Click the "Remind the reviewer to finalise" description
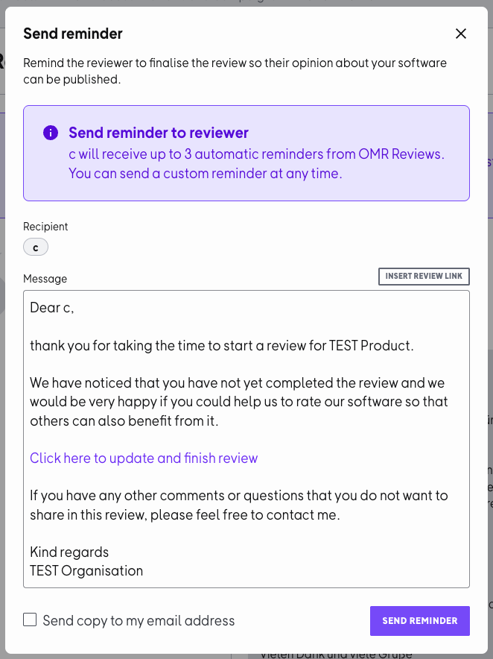The image size is (493, 659). click(235, 70)
